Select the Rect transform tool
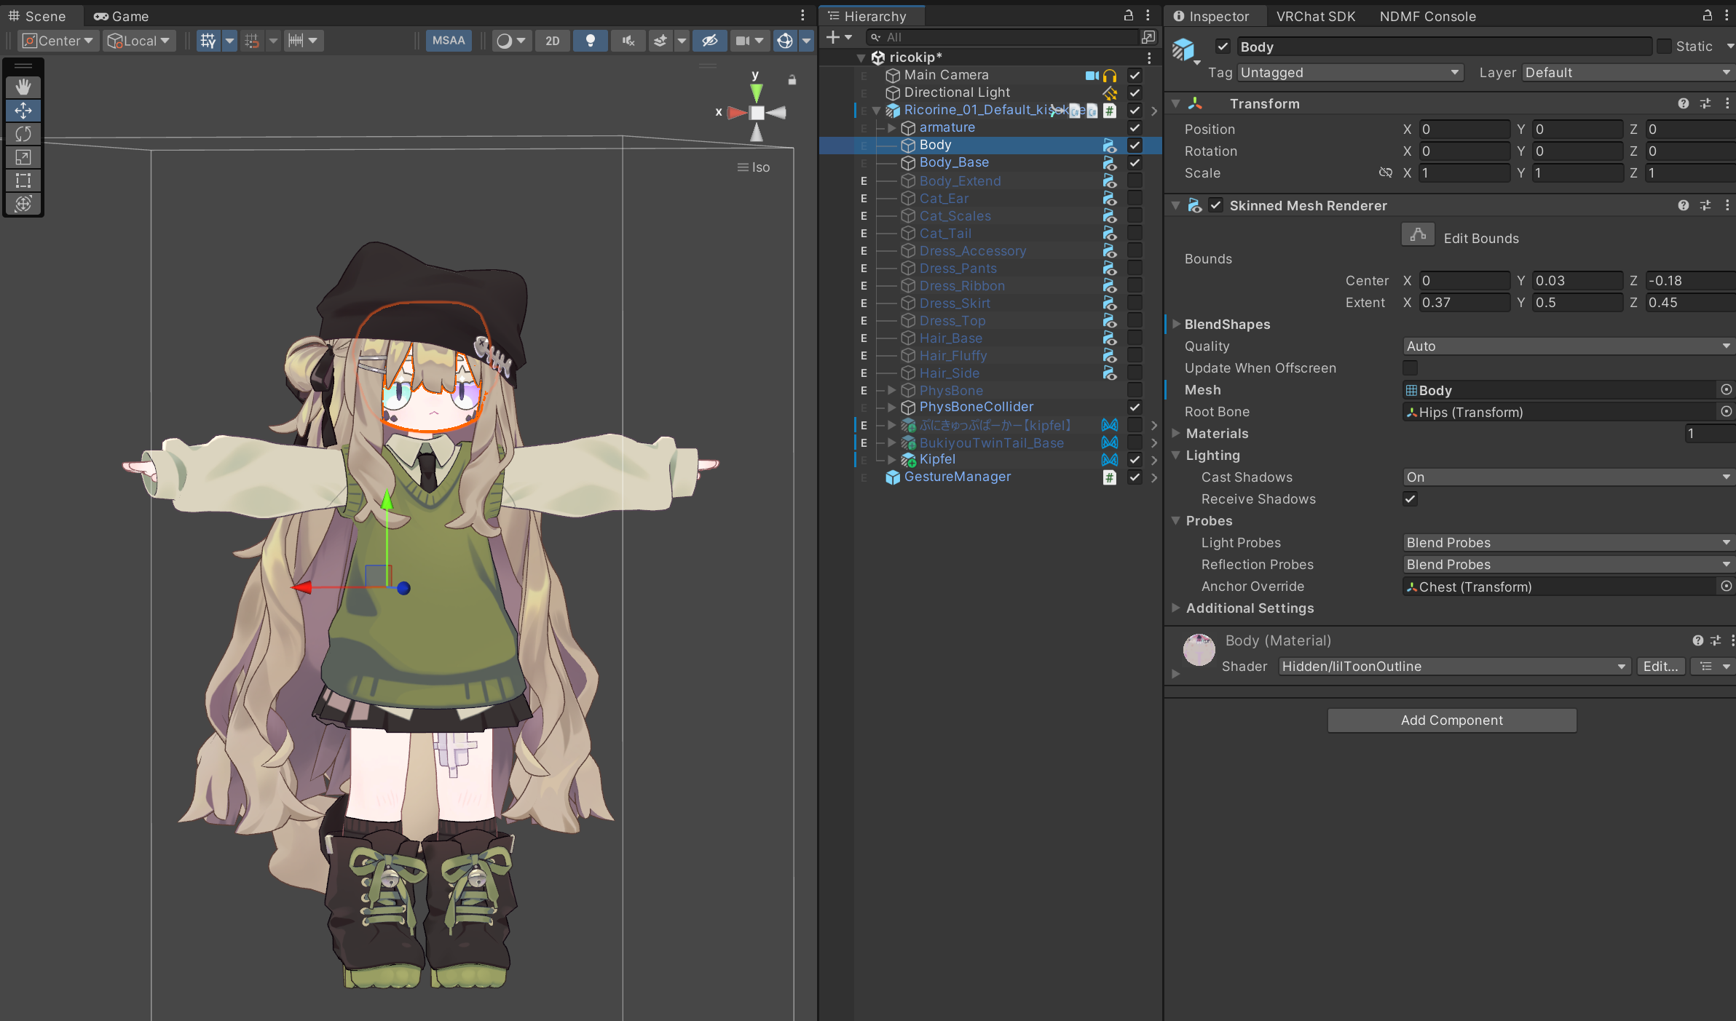1736x1021 pixels. [x=23, y=180]
